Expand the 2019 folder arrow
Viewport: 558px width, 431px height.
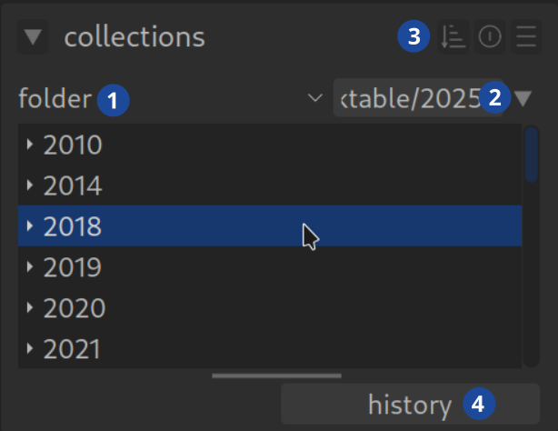click(30, 267)
